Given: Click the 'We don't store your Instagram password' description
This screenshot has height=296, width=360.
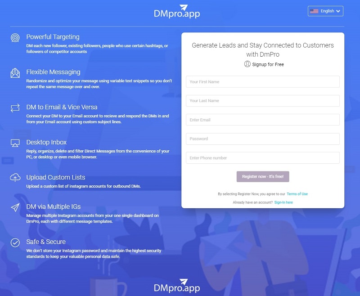Looking at the screenshot, I should 94,254.
